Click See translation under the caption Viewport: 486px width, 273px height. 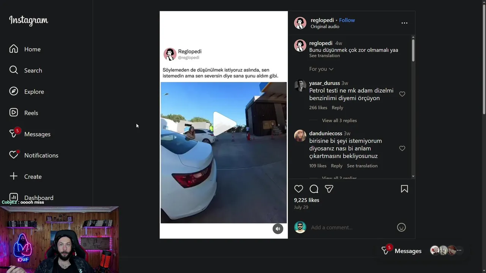[x=324, y=56]
